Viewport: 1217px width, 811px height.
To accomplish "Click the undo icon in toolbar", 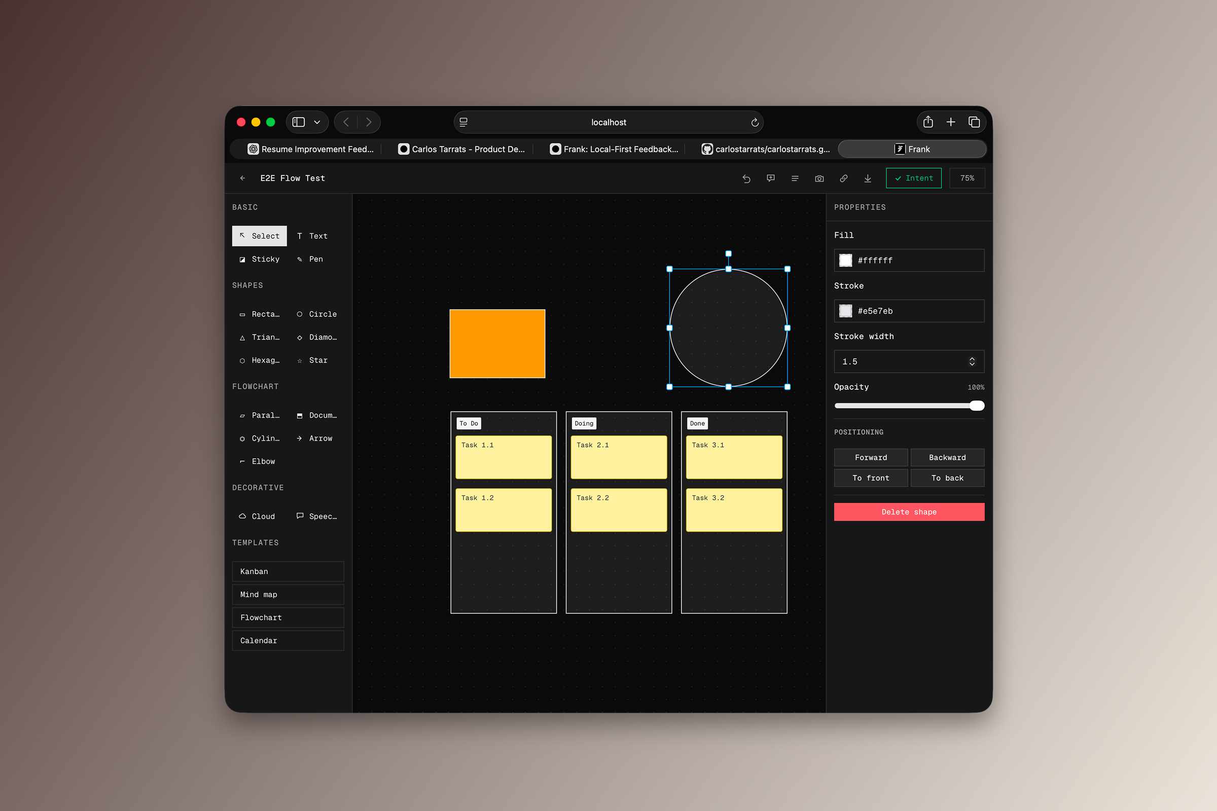I will click(x=746, y=178).
